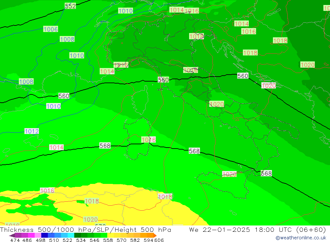Screen dimensions: 330x242
Task: Click the blue 1012 pressure label
Action: 32,131
